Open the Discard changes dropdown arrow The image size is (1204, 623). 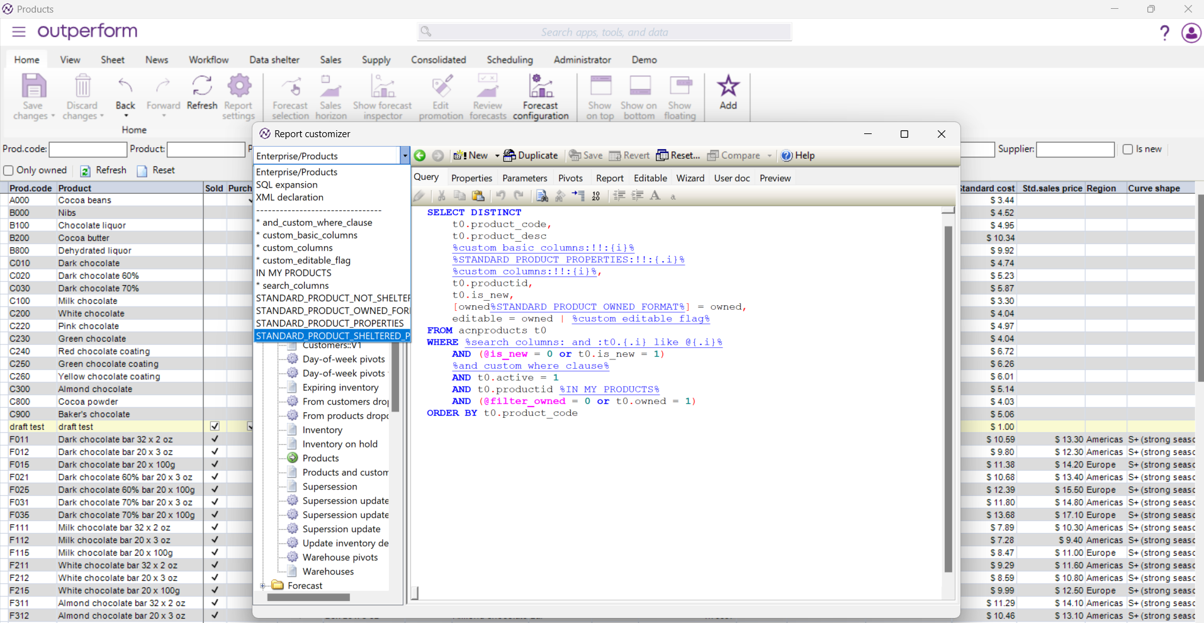[x=101, y=116]
